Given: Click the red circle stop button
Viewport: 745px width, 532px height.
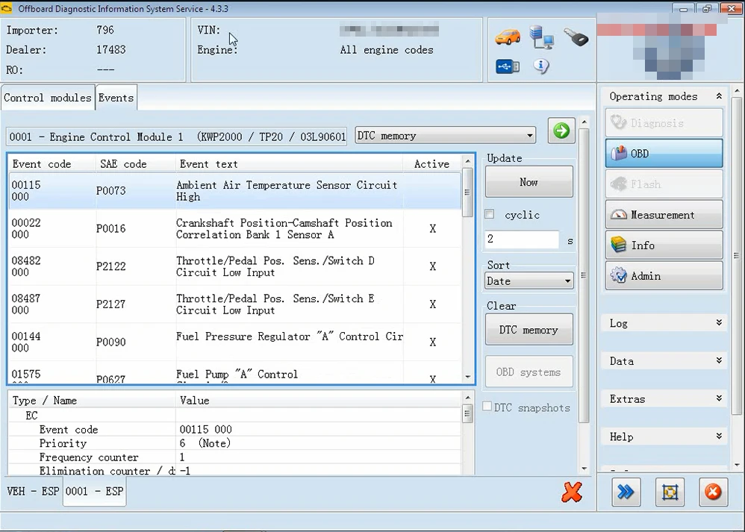Looking at the screenshot, I should tap(713, 492).
